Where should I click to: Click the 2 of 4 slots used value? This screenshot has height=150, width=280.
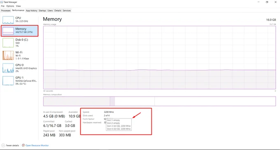click(107, 116)
